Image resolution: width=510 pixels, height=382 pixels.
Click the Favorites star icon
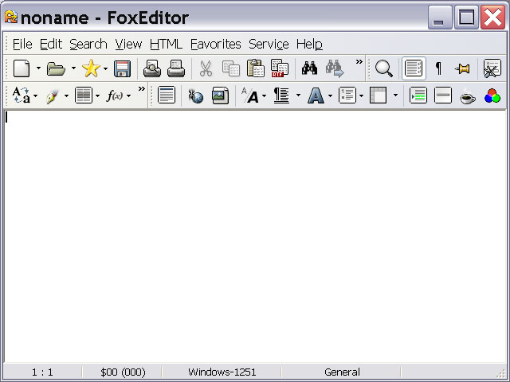91,68
